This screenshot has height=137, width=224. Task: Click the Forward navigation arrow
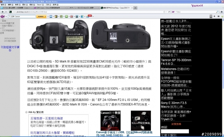coord(6,12)
